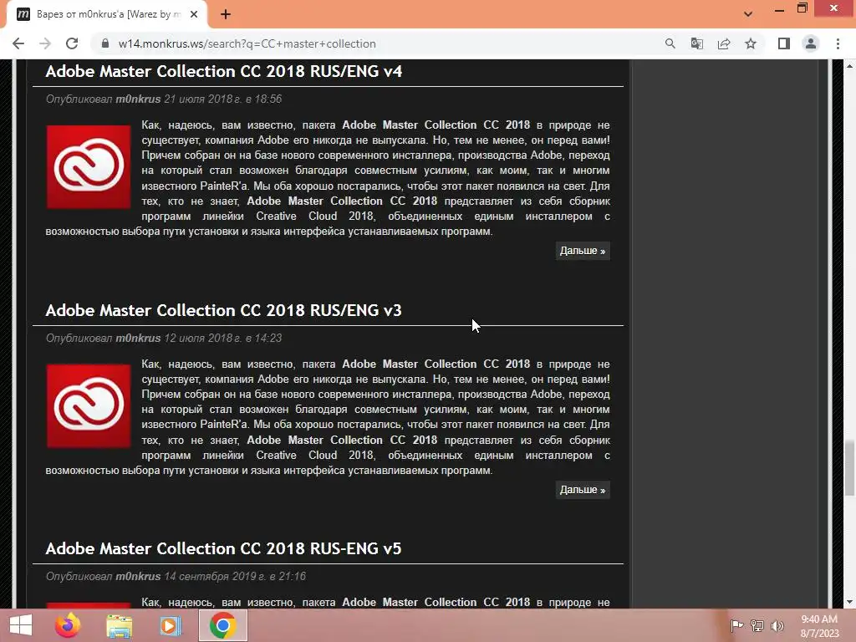Screen dimensions: 856x642
Task: Click the Creative Cloud thumbnail in v3 post
Action: click(x=89, y=406)
